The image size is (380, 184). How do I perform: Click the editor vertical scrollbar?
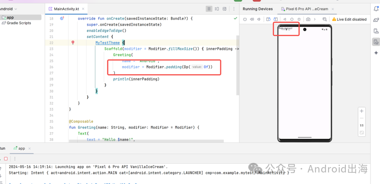[237, 65]
